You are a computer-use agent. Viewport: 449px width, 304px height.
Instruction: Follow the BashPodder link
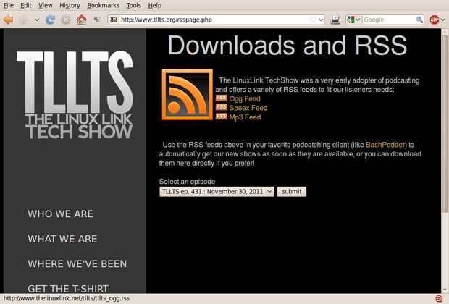[385, 145]
